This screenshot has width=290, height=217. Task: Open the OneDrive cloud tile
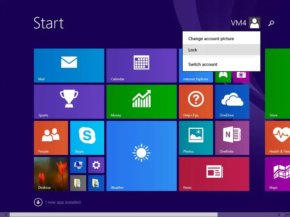pos(232,102)
